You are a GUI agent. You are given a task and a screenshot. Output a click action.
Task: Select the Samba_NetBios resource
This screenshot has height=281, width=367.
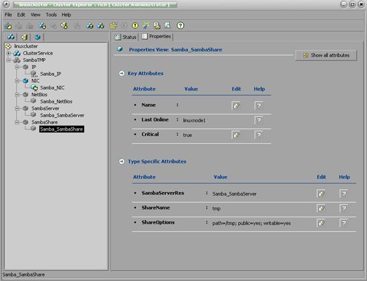(x=56, y=101)
